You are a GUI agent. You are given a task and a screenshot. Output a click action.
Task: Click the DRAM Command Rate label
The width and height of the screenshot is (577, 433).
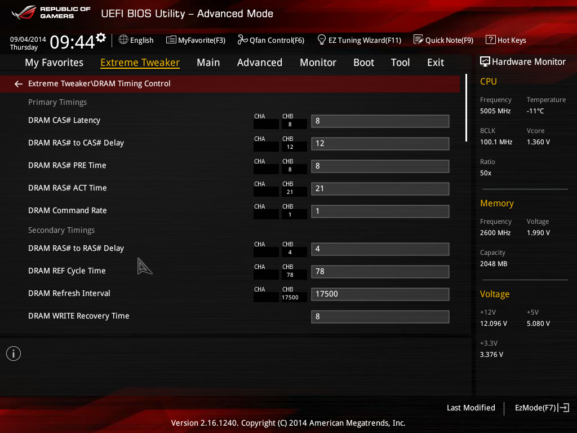tap(68, 210)
